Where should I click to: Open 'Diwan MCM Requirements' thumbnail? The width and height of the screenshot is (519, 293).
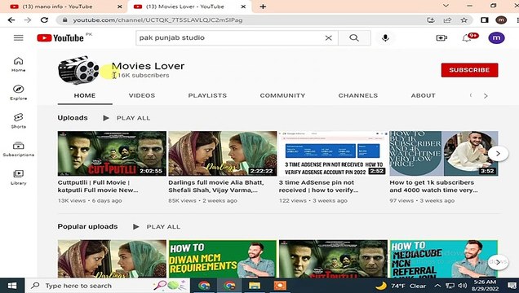223,258
